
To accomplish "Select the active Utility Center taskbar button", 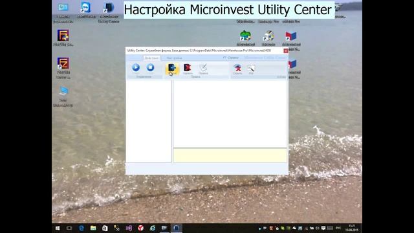I will click(x=176, y=228).
